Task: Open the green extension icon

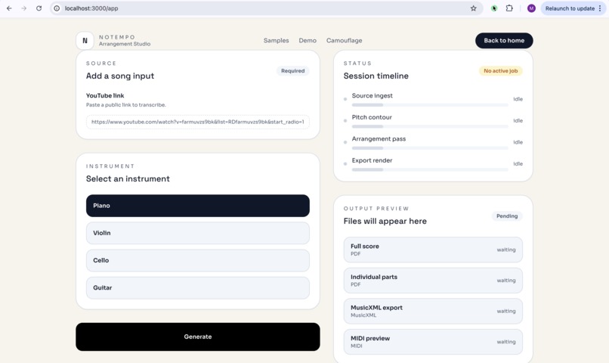Action: pyautogui.click(x=494, y=8)
